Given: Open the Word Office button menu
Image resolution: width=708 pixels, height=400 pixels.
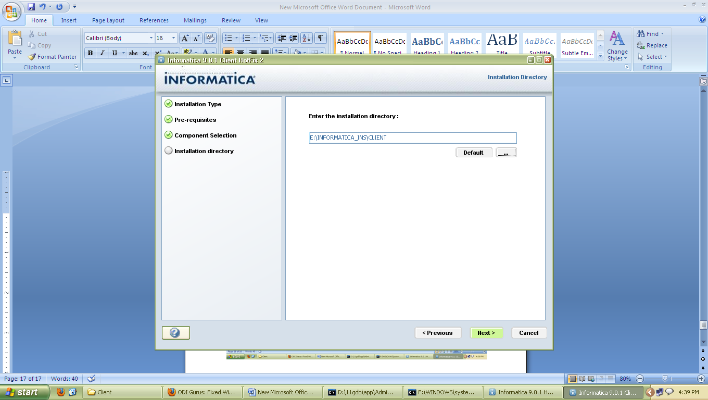Looking at the screenshot, I should coord(11,12).
